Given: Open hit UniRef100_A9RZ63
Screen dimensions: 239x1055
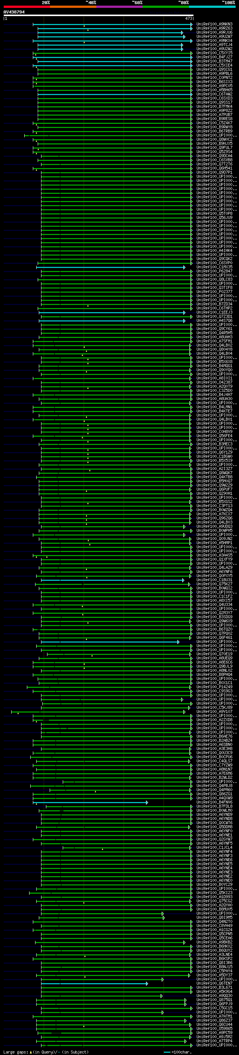Looking at the screenshot, I should pos(214,28).
